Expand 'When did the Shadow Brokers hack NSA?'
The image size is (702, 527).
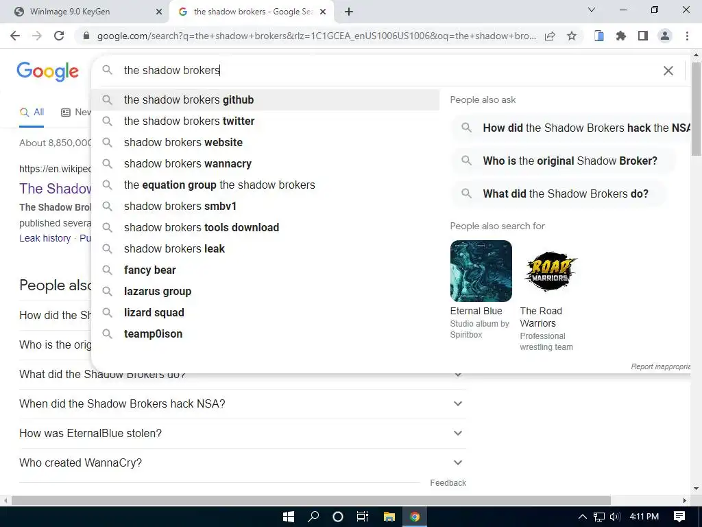pos(243,403)
